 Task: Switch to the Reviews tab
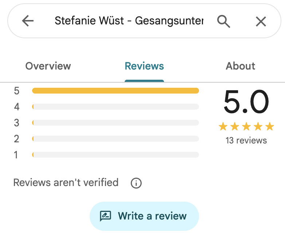coord(144,66)
